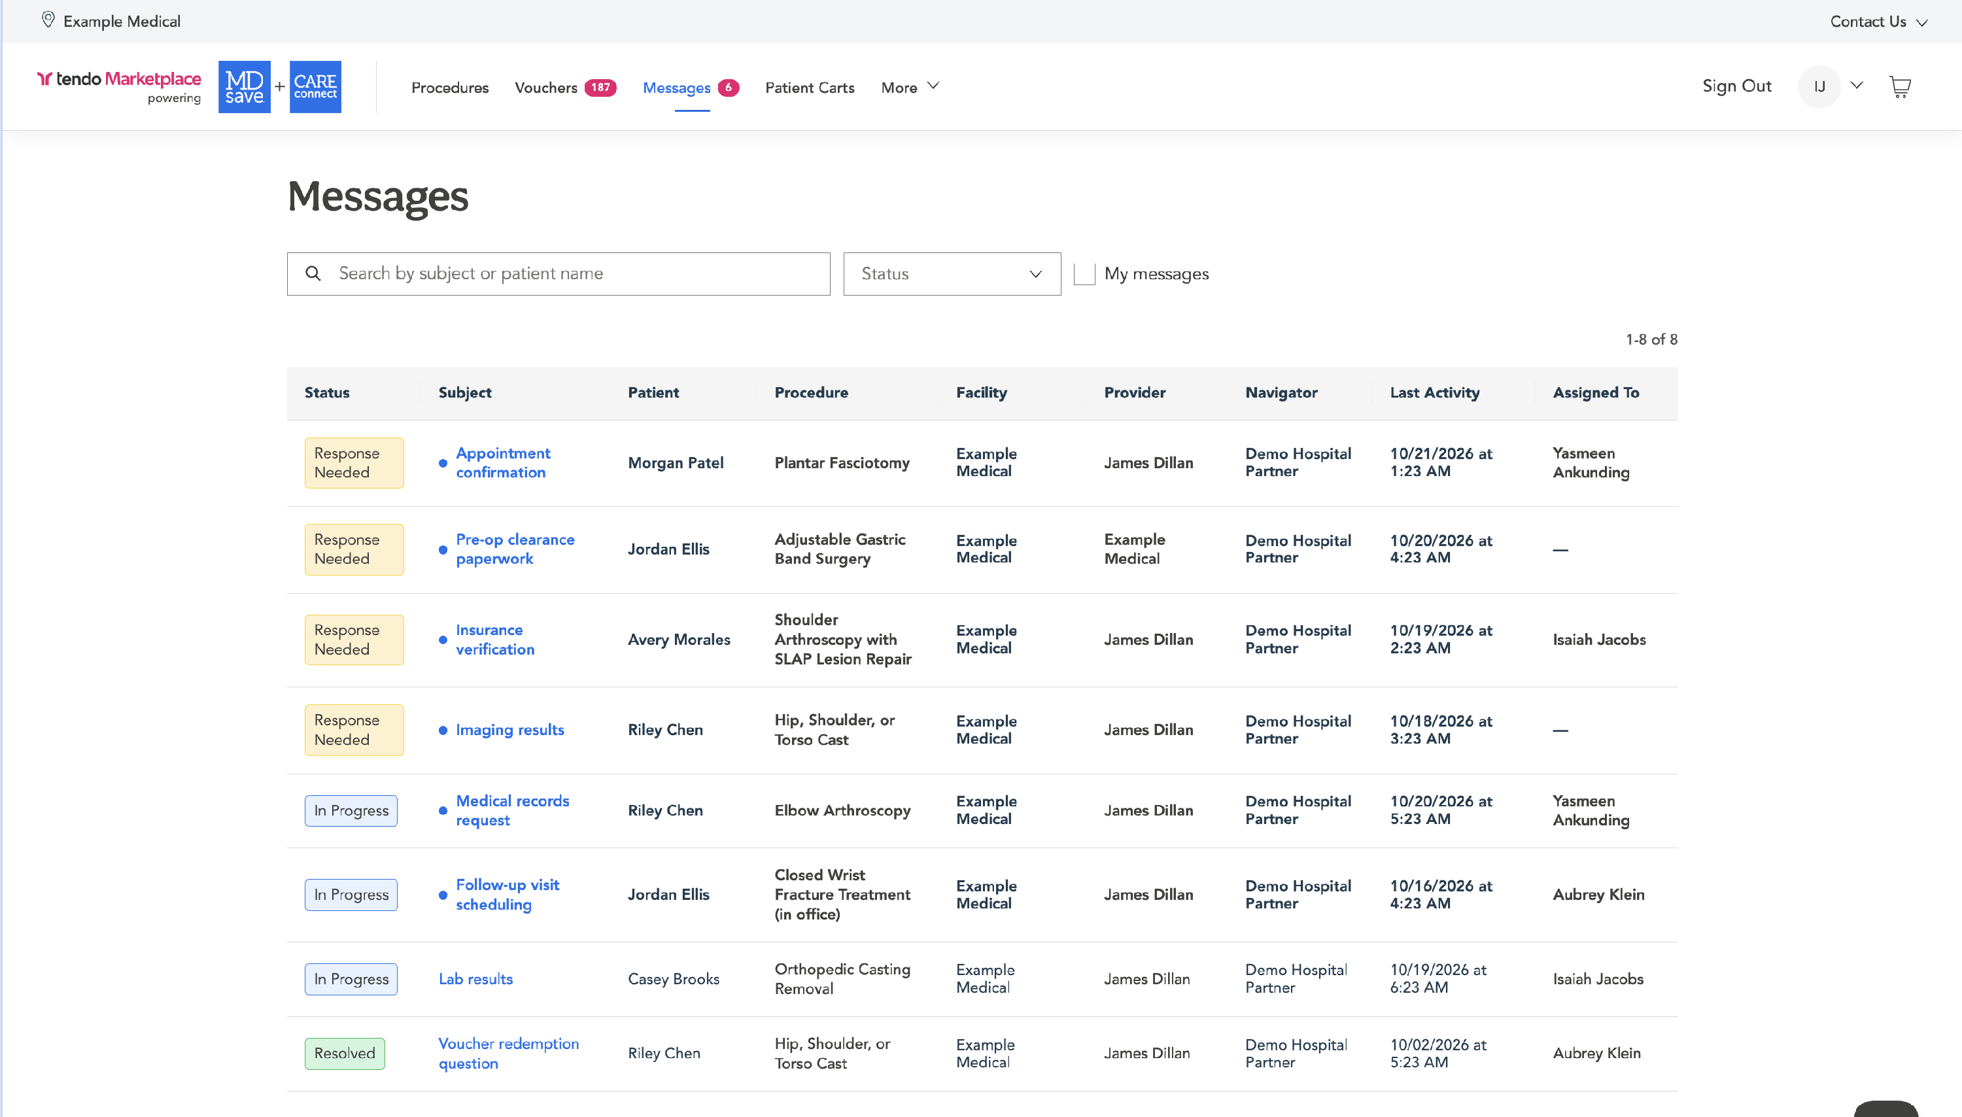The image size is (1962, 1117).
Task: Expand the More navigation menu
Action: pos(910,88)
